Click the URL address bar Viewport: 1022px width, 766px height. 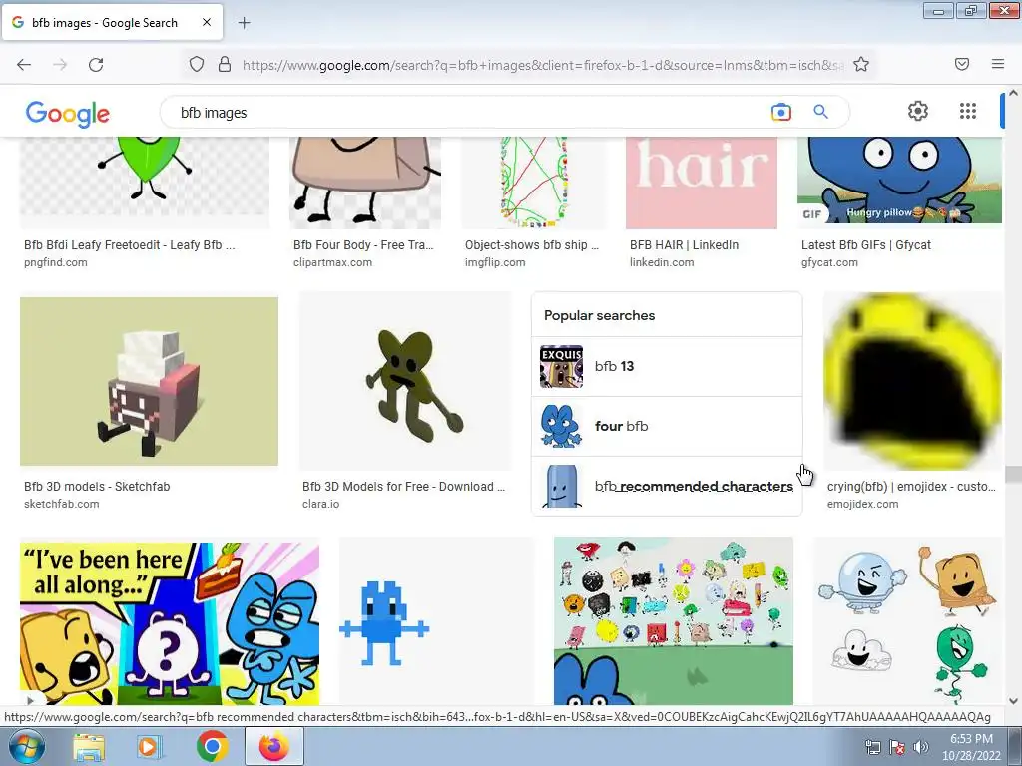(542, 65)
